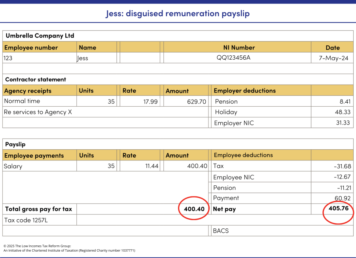356x258 pixels.
Task: Click the Salary rate 11.44
Action: pyautogui.click(x=151, y=166)
